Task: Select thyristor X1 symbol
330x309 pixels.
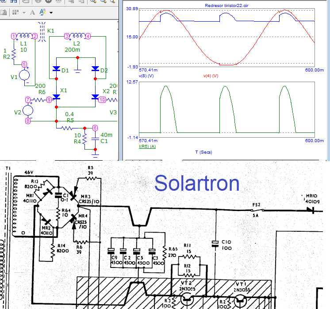Action: click(x=57, y=97)
